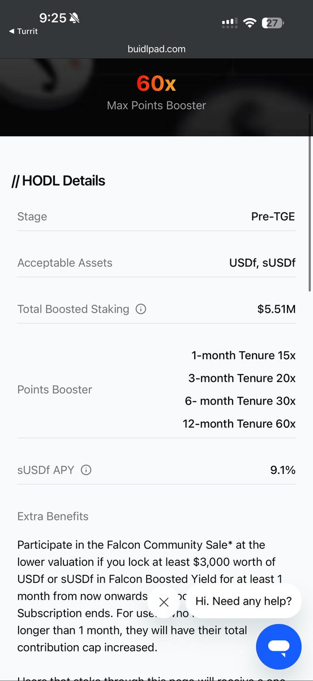Viewport: 313px width, 681px height.
Task: Select the 6-month Tenure 30x row
Action: [240, 401]
